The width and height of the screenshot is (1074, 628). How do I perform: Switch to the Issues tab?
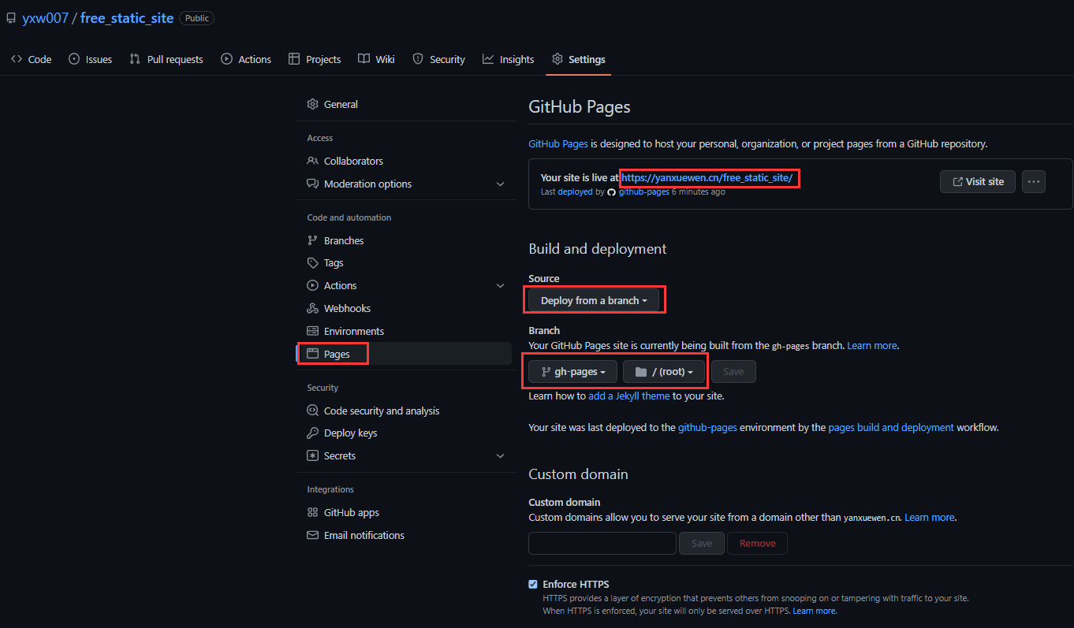click(x=90, y=59)
